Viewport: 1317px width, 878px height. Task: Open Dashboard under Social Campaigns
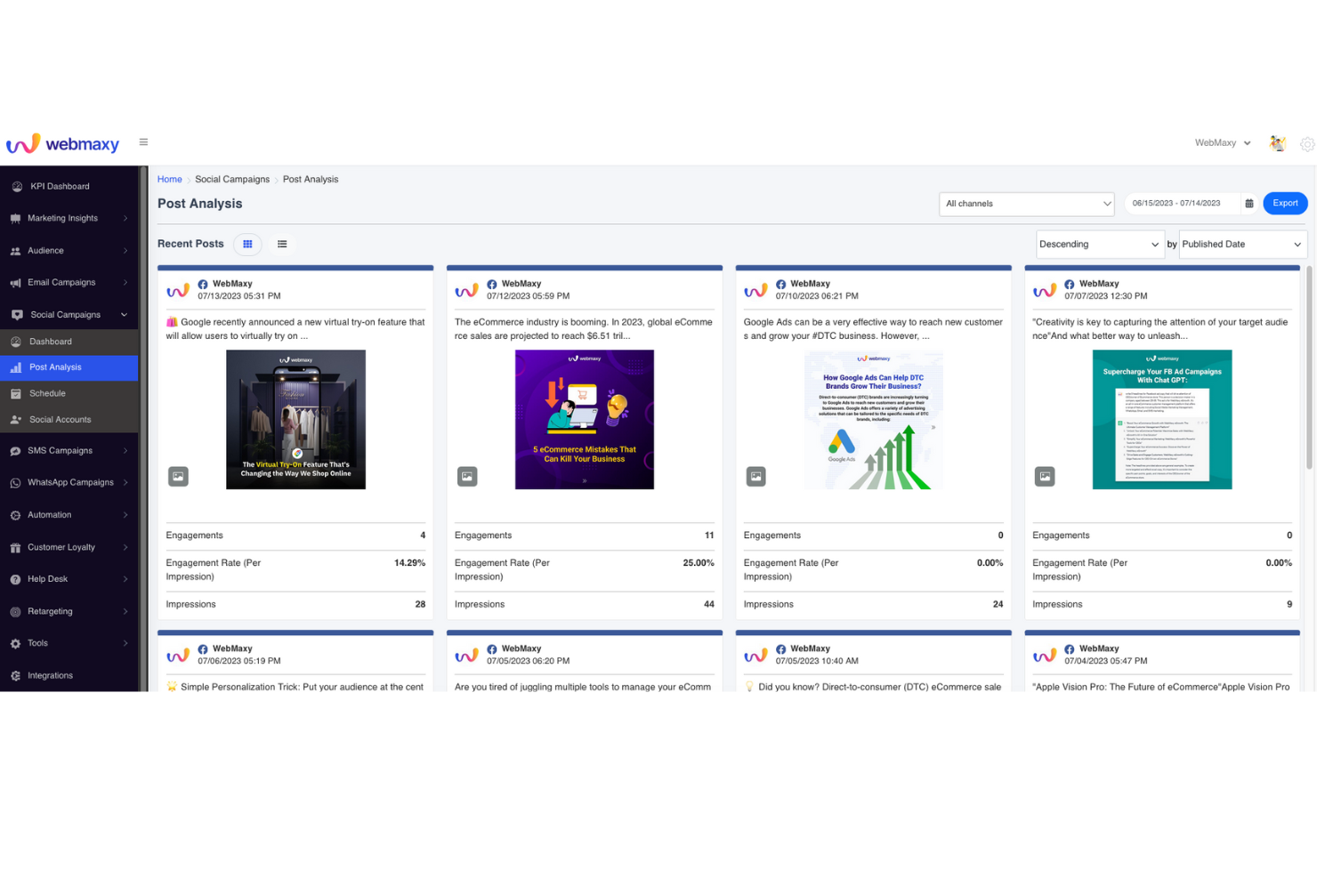69,342
